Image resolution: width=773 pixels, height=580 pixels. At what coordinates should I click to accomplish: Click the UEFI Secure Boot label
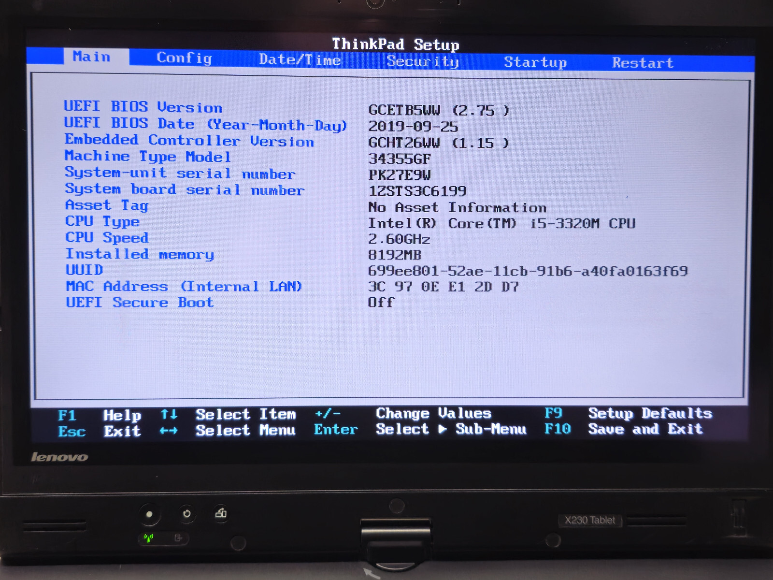[x=140, y=303]
